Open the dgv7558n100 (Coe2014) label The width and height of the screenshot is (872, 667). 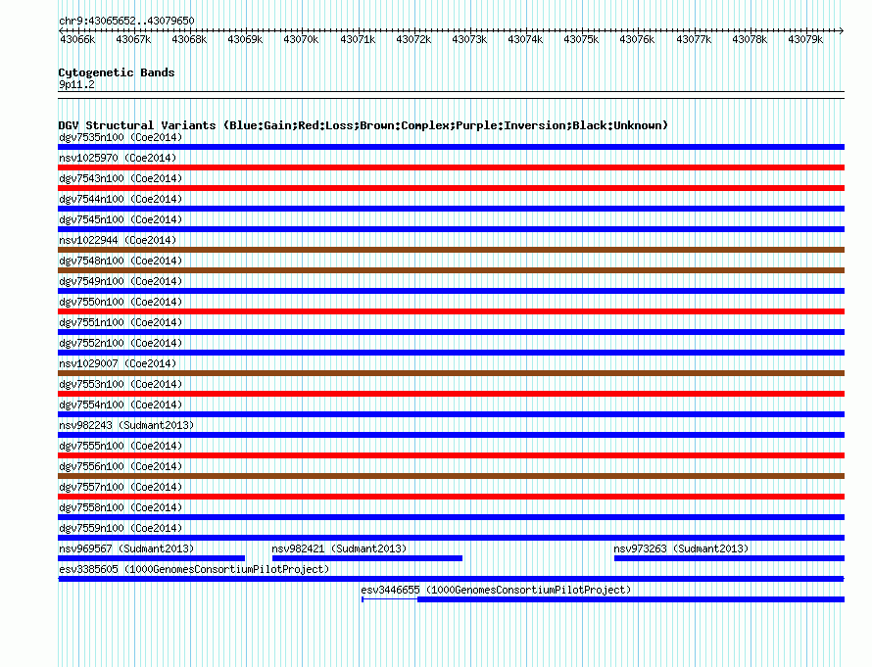[x=121, y=507]
